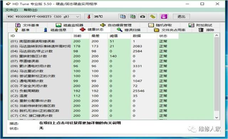The image size is (228, 139).
Task: Select row (0C) 通电周期计数
Action: [x=111, y=81]
